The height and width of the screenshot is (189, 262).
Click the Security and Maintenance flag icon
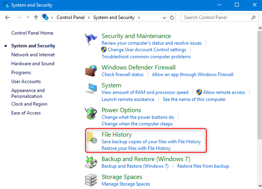click(91, 39)
